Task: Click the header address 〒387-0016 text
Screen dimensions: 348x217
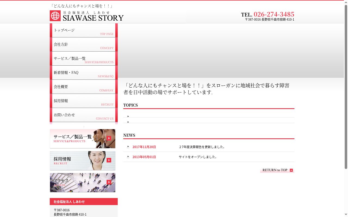Action: pos(269,20)
